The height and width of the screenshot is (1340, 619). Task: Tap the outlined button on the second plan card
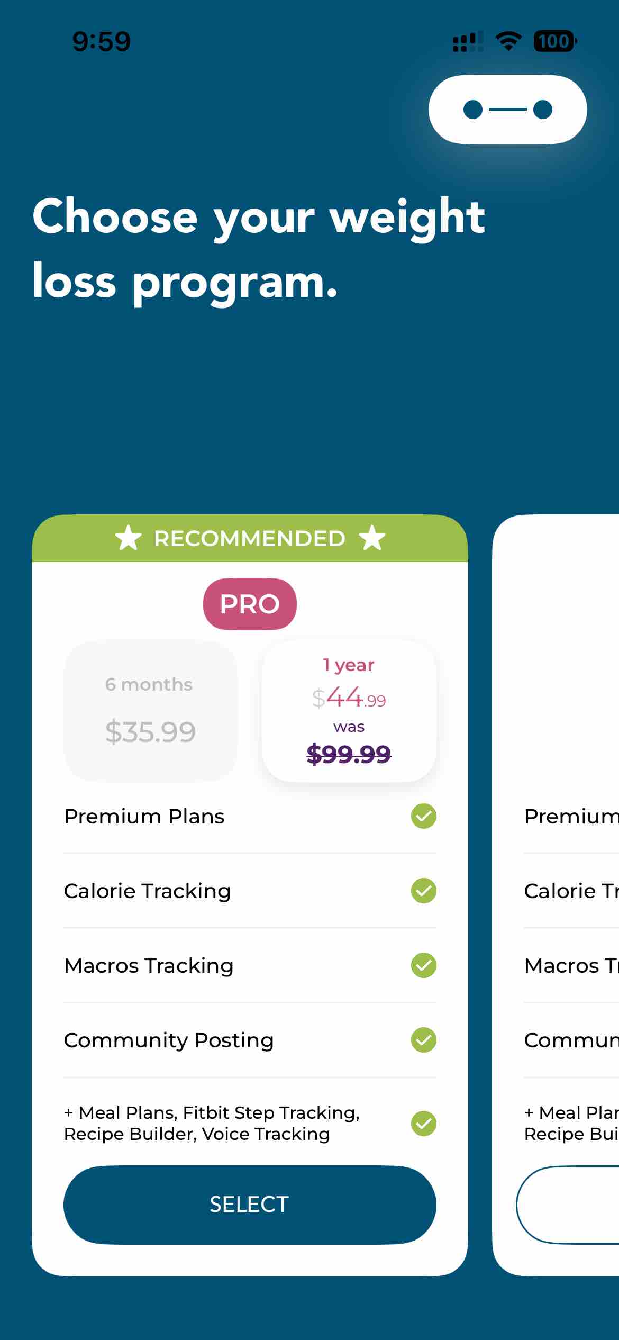coord(577,1205)
